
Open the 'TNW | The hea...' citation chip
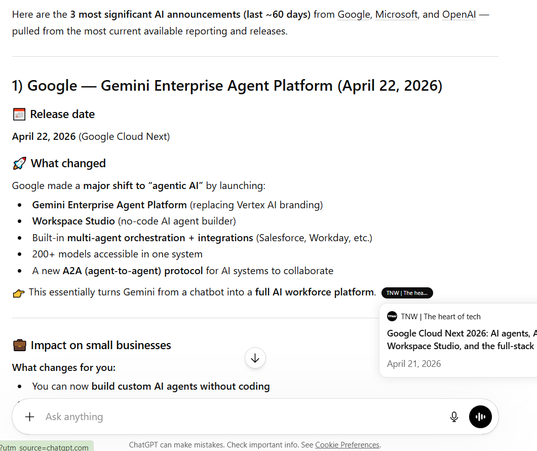point(407,293)
